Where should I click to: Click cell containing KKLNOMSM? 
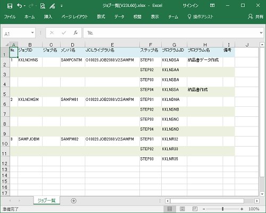click(x=30, y=101)
